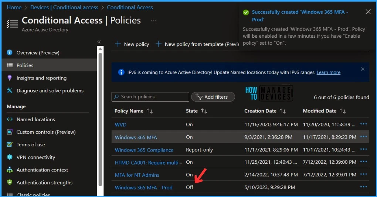
Task: Click the Diagnose and solve problems wrench icon
Action: tap(9, 91)
